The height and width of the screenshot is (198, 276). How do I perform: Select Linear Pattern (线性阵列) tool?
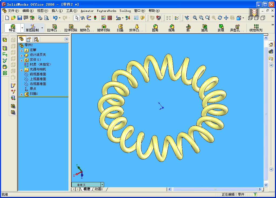point(256,28)
